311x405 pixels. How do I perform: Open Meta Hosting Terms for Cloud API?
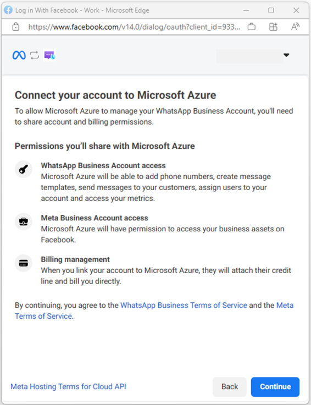point(68,386)
